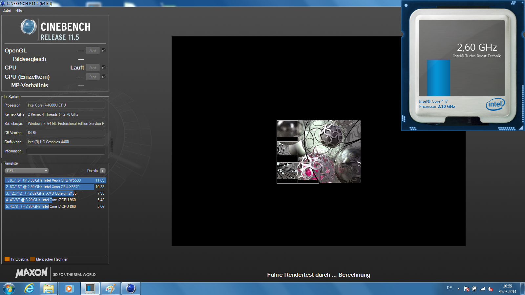Click the Kerne x GHz field

pyautogui.click(x=66, y=114)
